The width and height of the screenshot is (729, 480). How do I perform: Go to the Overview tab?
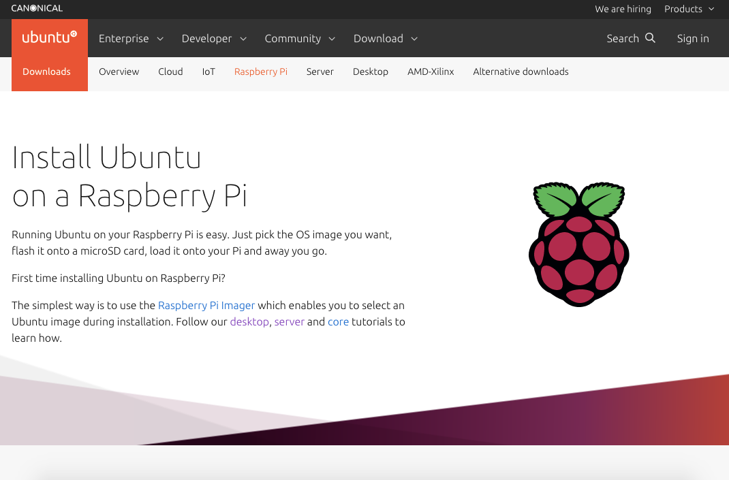click(119, 71)
